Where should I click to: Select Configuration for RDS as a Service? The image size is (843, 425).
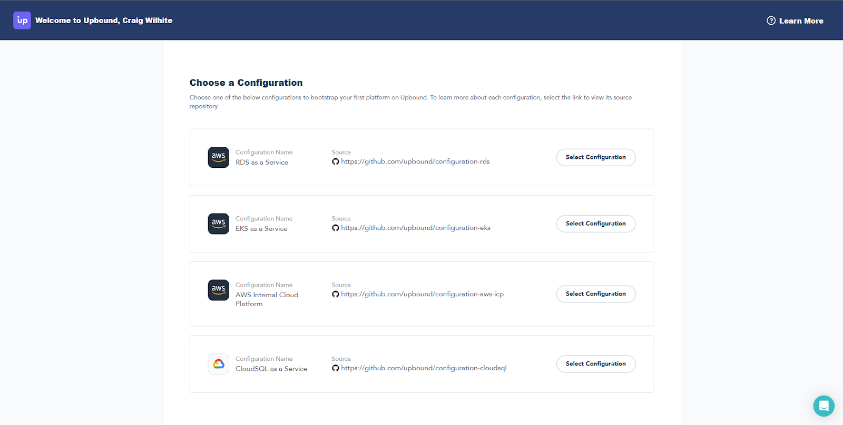(x=596, y=157)
